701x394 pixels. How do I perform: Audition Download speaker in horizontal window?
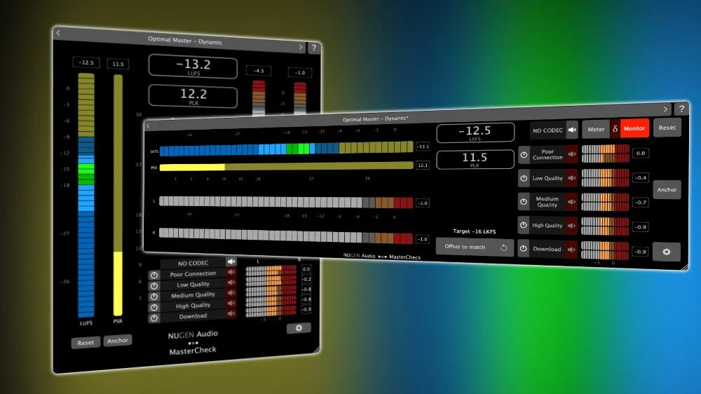572,249
